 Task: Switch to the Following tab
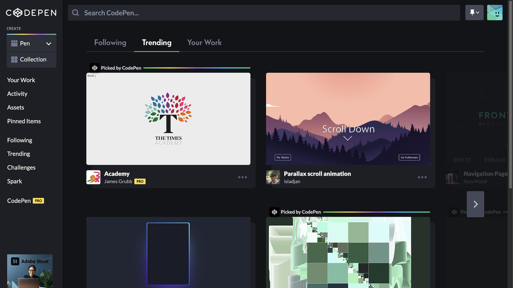pyautogui.click(x=110, y=42)
